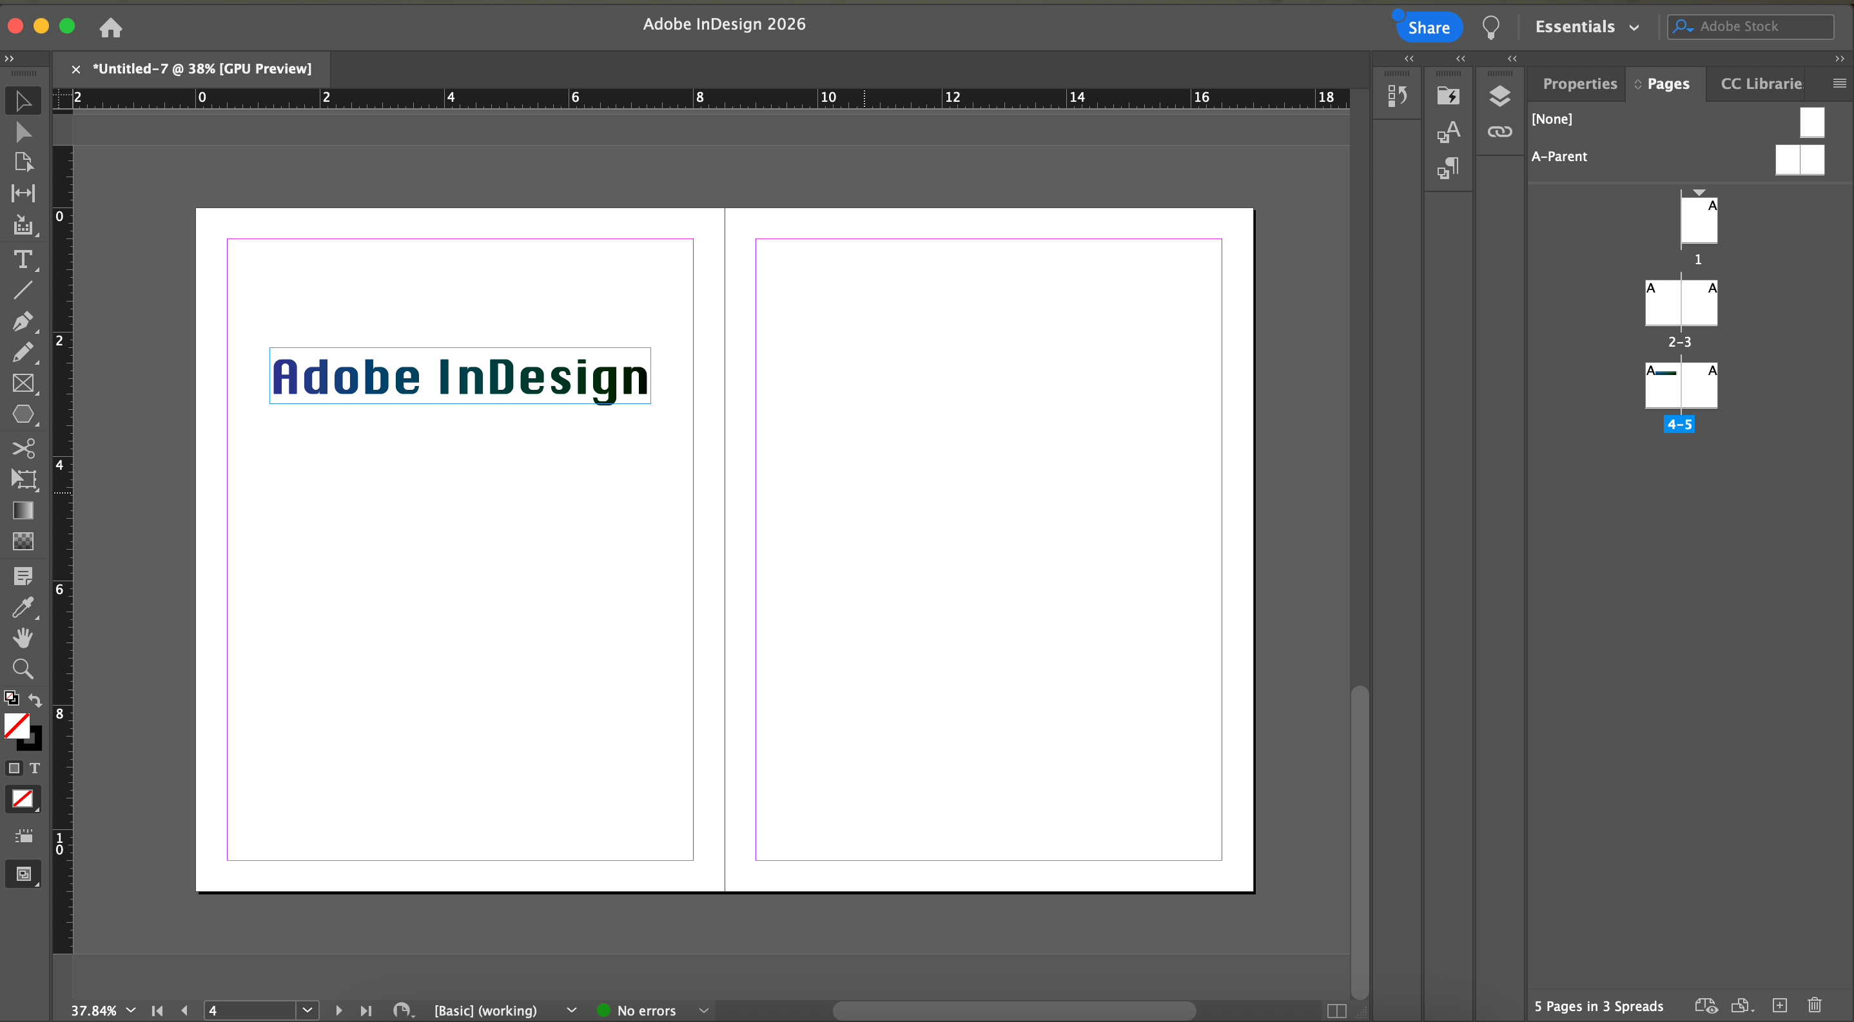
Task: Select the Pen tool
Action: pos(23,321)
